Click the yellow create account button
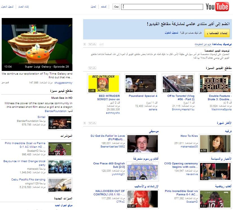This screenshot has width=233, height=210. [x=217, y=33]
